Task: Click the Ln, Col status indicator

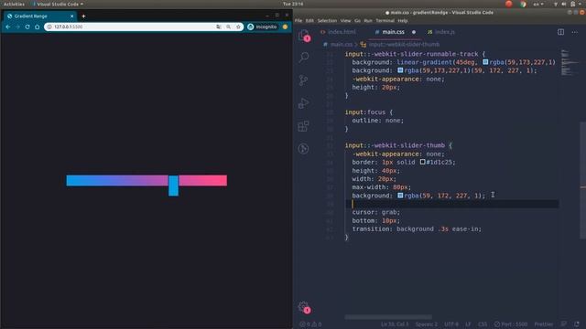Action: point(395,324)
